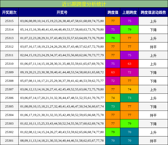Click period number 25309
Viewport: 168px width, 145px height.
(x=9, y=72)
